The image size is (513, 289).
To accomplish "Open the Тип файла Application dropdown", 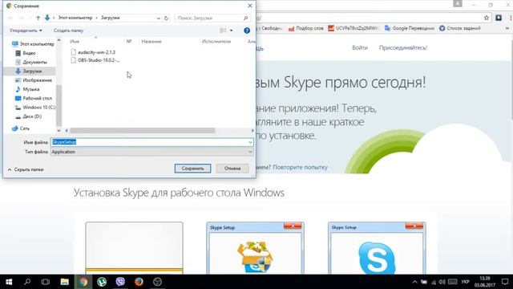I will [151, 152].
